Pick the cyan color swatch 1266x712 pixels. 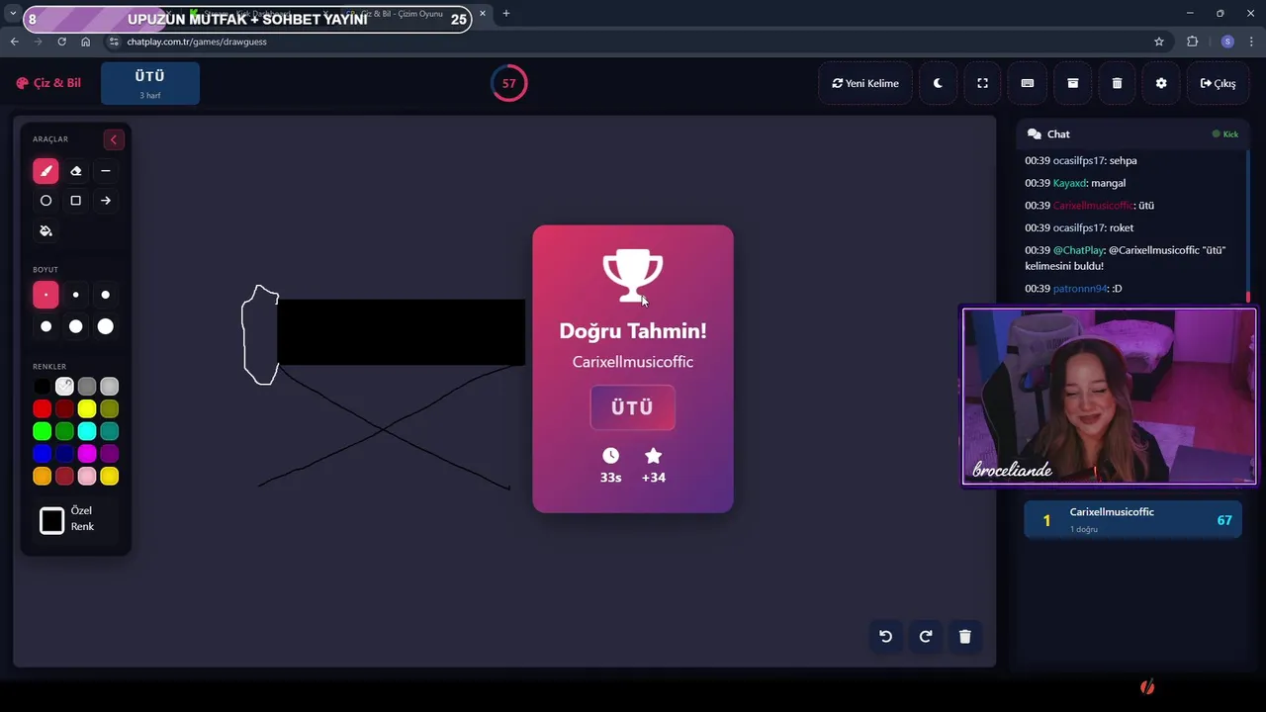pos(87,431)
